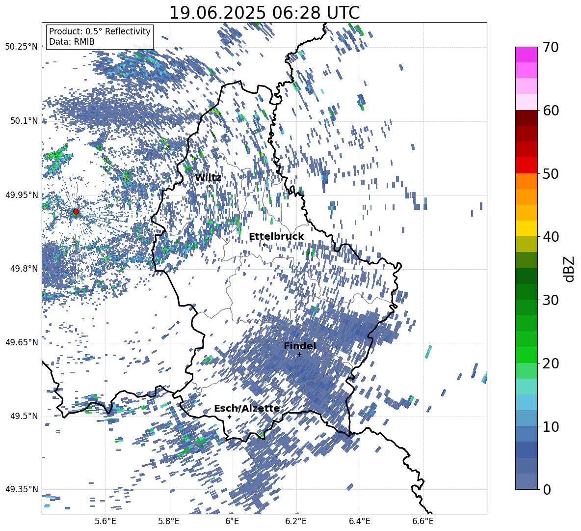Click the Esch/Alzette city label
The height and width of the screenshot is (531, 581).
(x=247, y=409)
